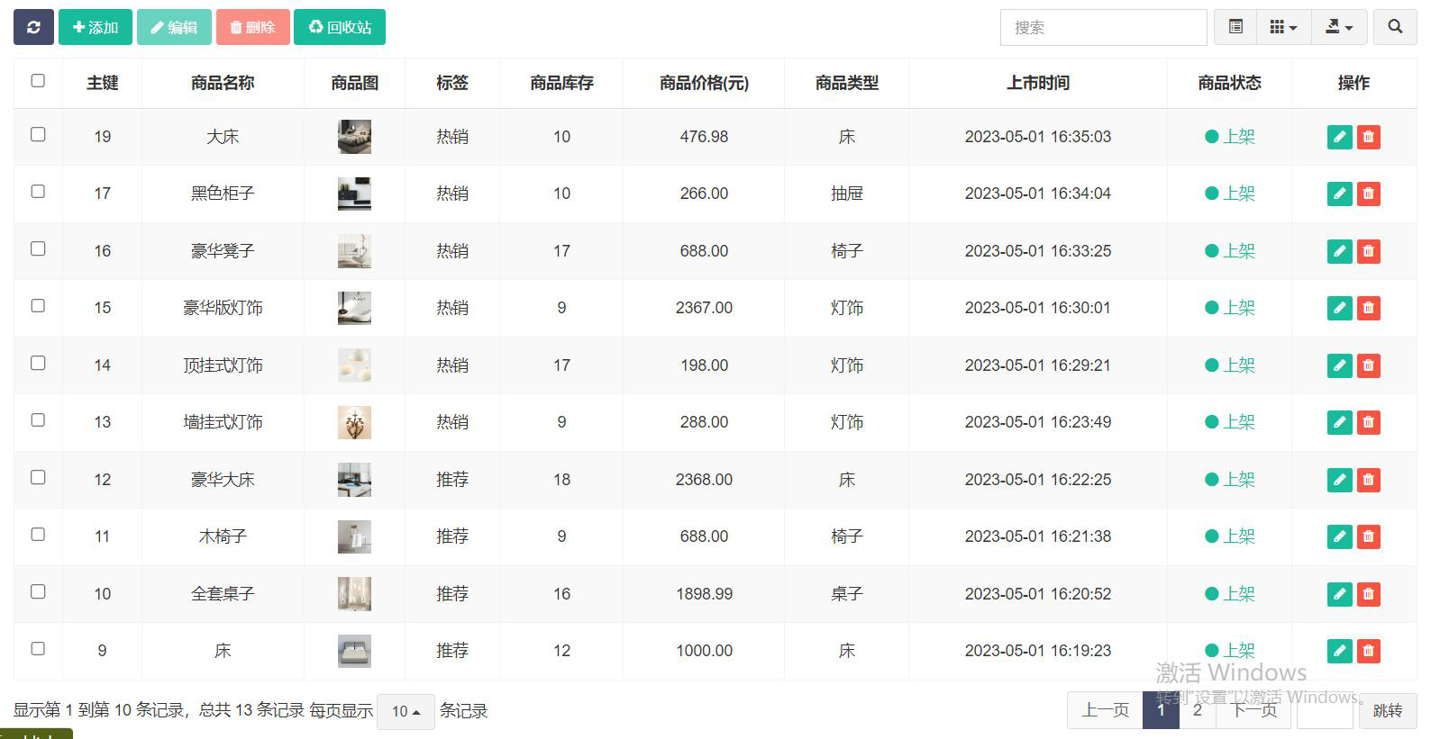This screenshot has width=1431, height=739.
Task: Click the 搜索 search input field
Action: (x=1103, y=27)
